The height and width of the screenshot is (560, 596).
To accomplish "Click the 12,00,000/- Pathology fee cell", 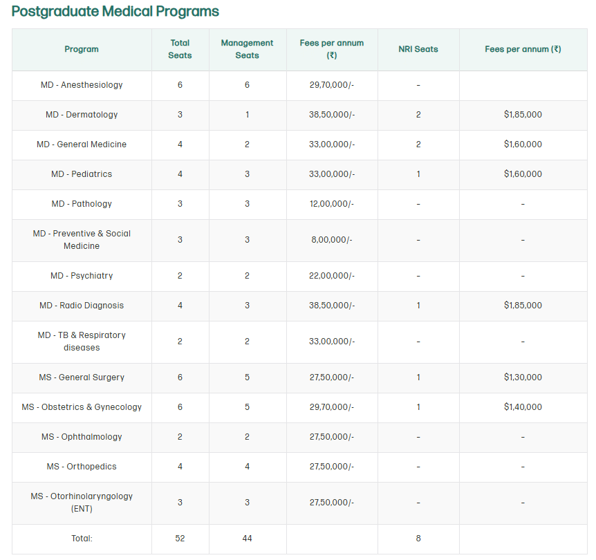I will [x=332, y=204].
